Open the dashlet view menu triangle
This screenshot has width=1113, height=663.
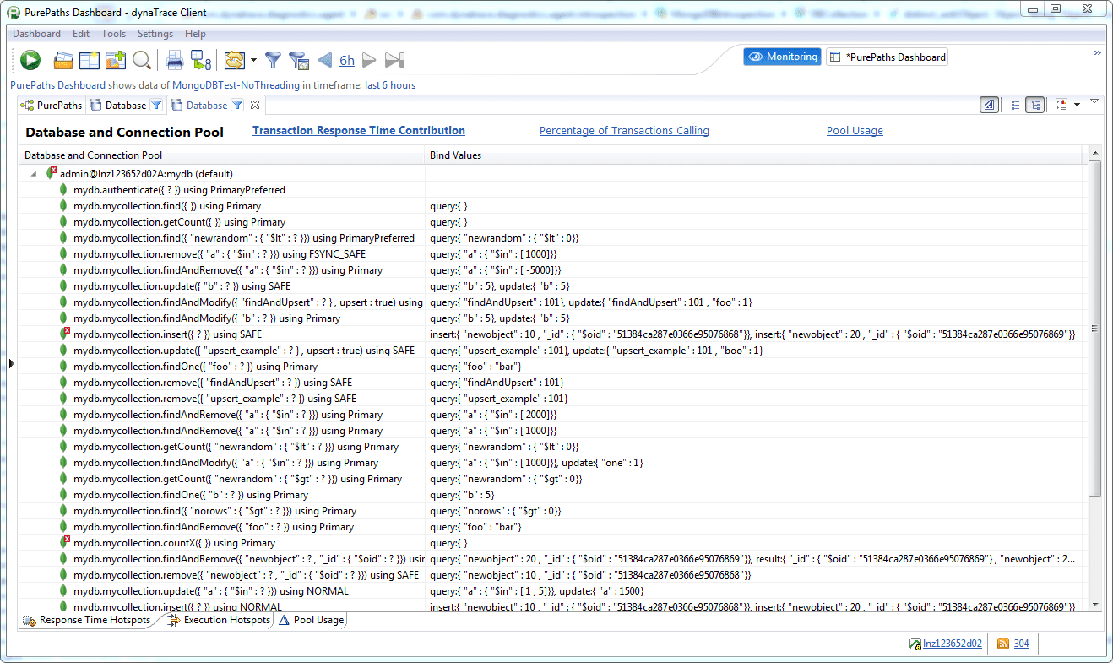1094,101
